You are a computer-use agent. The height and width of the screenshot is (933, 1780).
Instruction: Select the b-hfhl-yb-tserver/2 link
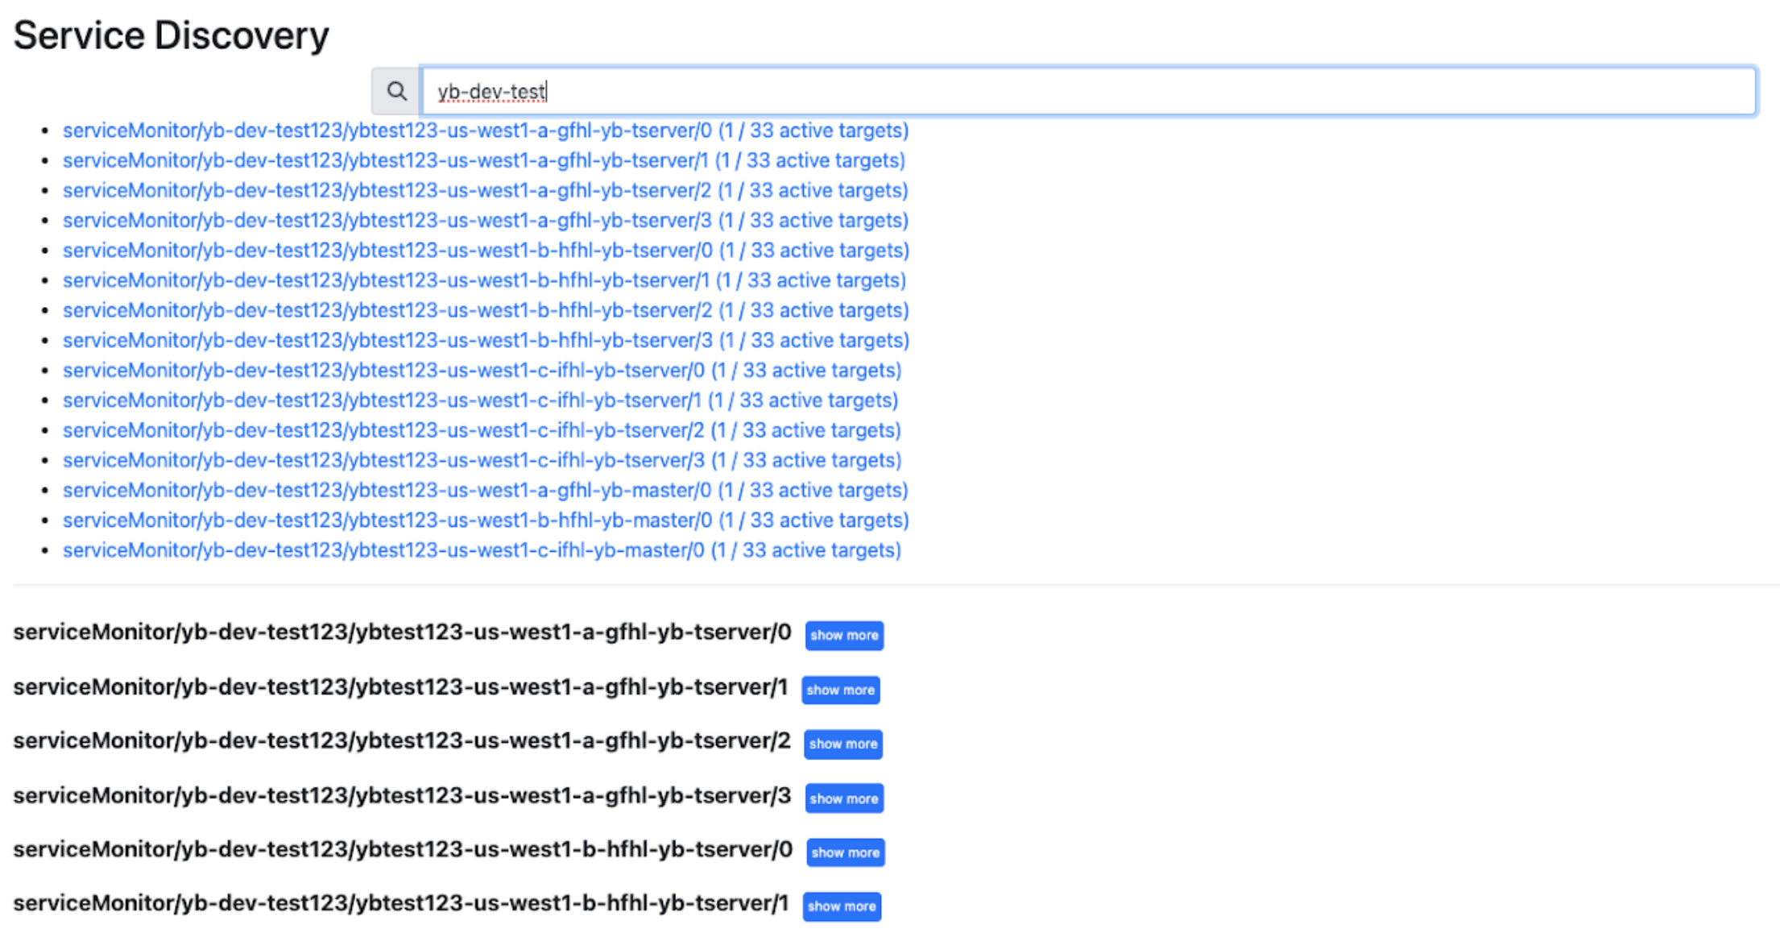[486, 310]
